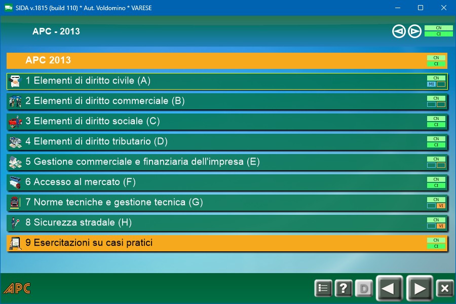Click the circled left arrow at top right

tap(399, 31)
